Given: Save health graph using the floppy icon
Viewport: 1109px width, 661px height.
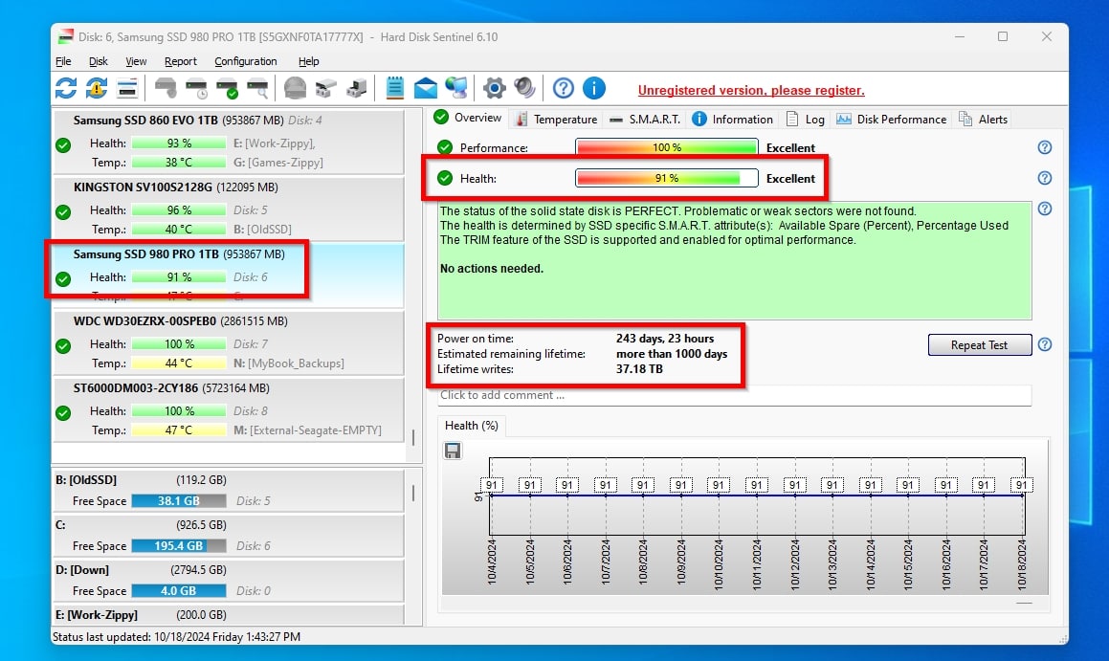Looking at the screenshot, I should tap(453, 451).
